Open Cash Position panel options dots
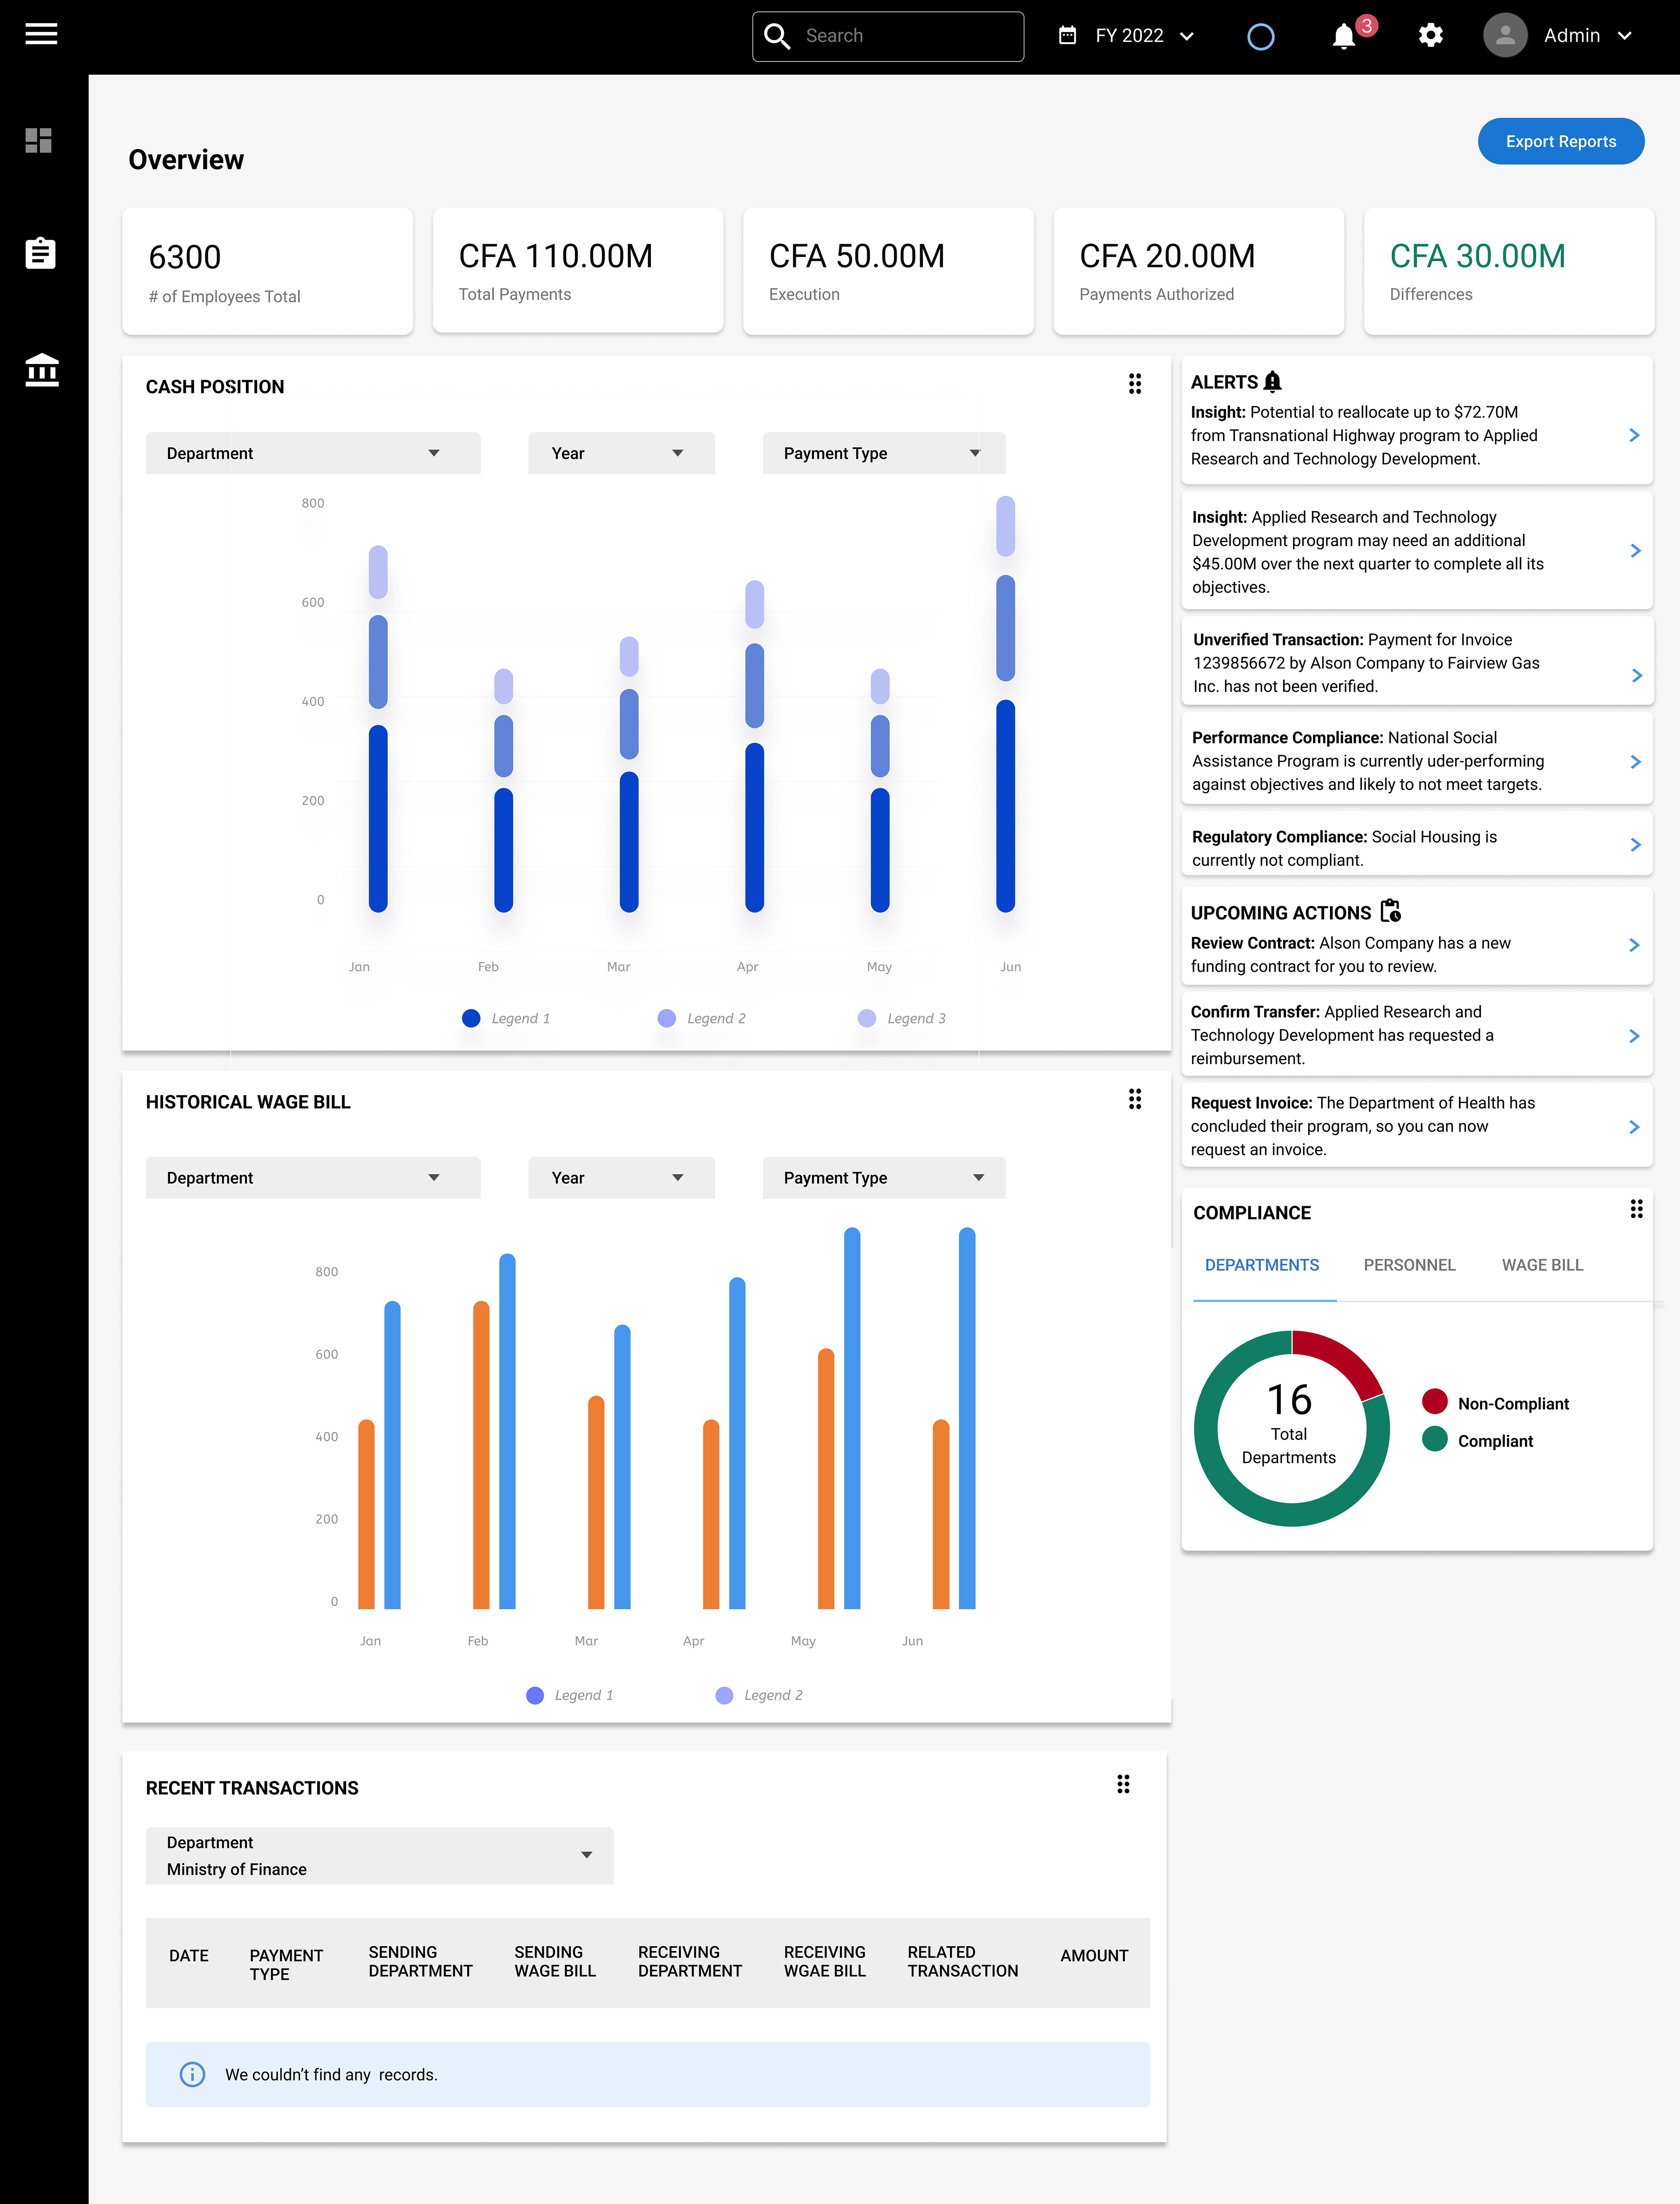The height and width of the screenshot is (2204, 1680). [x=1135, y=384]
